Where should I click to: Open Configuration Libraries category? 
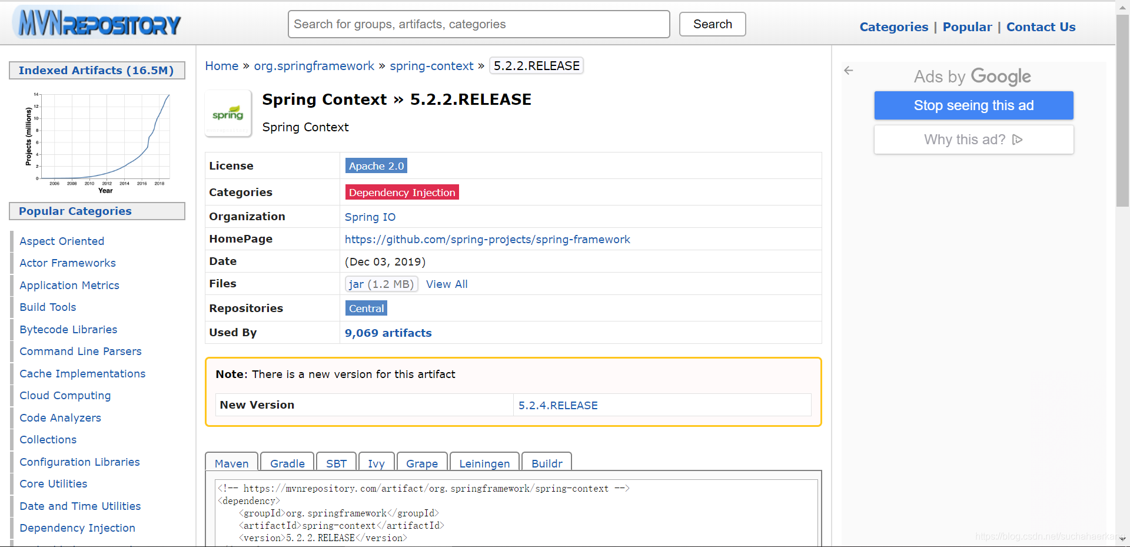click(79, 462)
